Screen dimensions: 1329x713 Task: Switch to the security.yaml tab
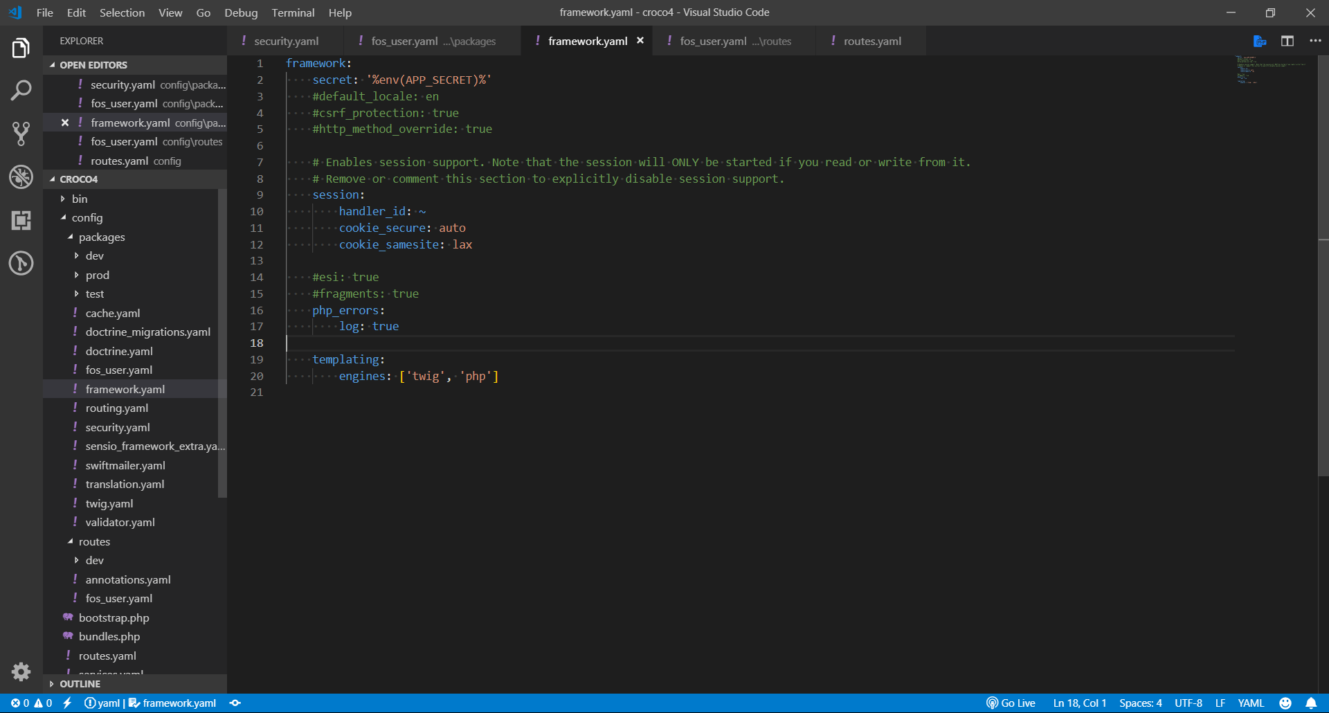click(286, 42)
